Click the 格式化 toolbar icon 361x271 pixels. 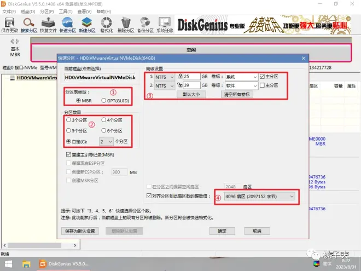106,25
